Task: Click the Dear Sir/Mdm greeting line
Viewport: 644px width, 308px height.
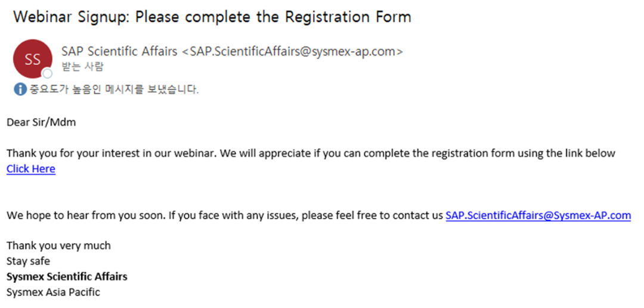Action: pyautogui.click(x=41, y=122)
